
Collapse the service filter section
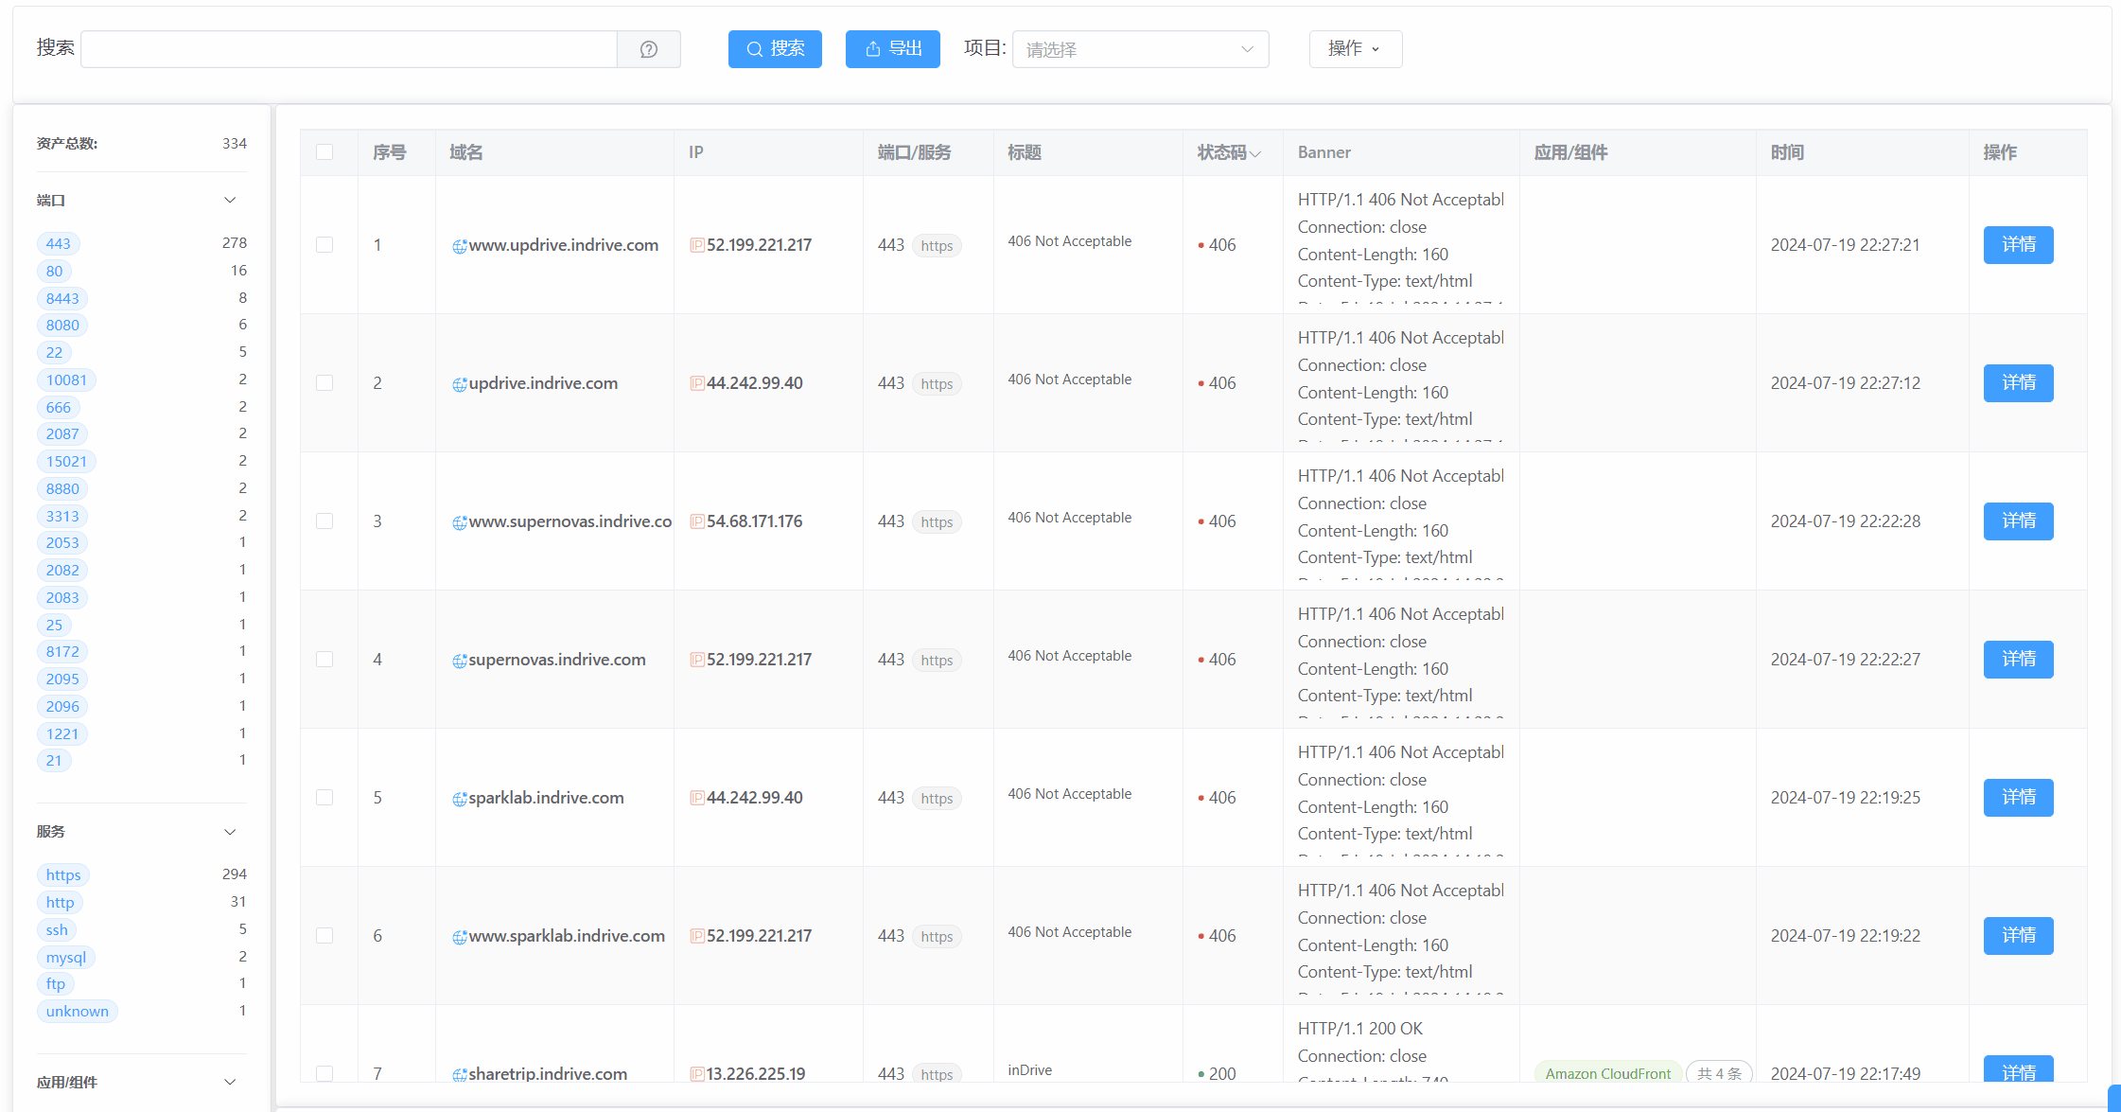pyautogui.click(x=230, y=832)
